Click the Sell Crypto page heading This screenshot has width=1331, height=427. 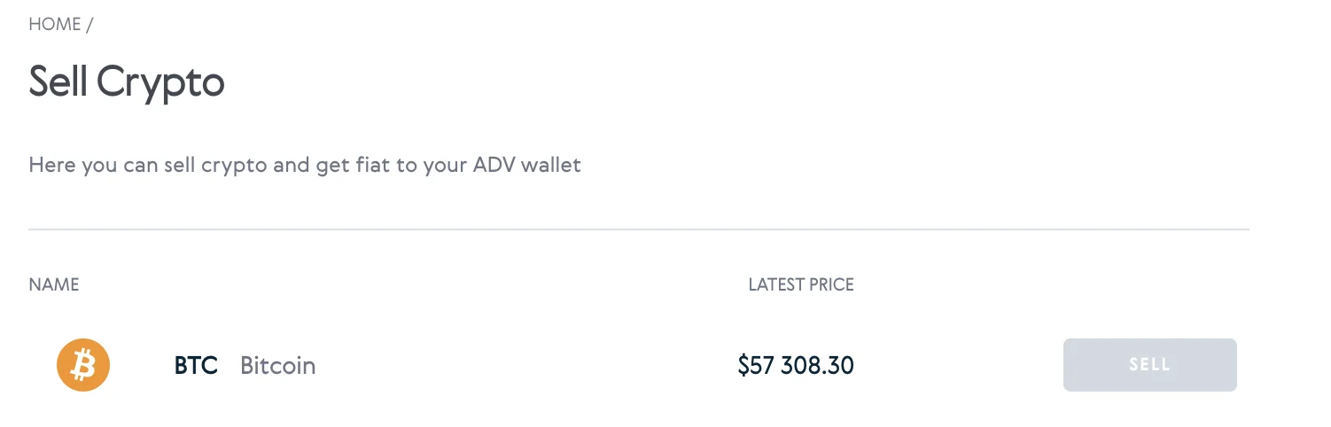click(127, 82)
